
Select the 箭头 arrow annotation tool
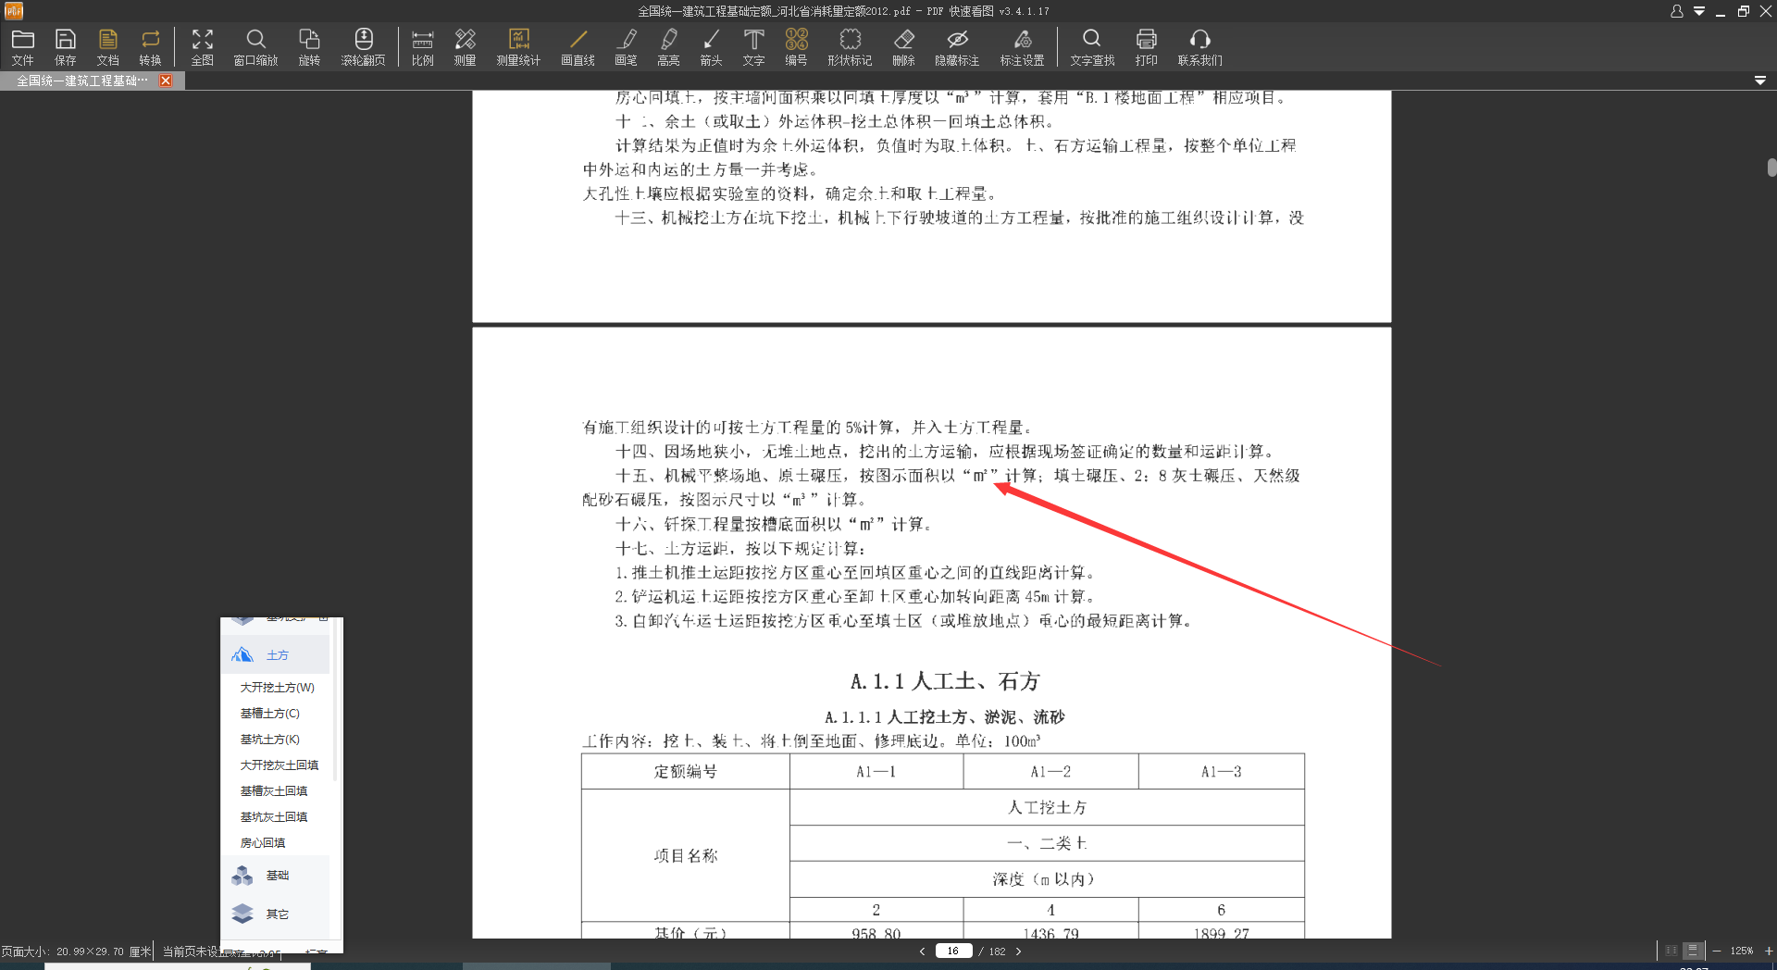point(711,46)
